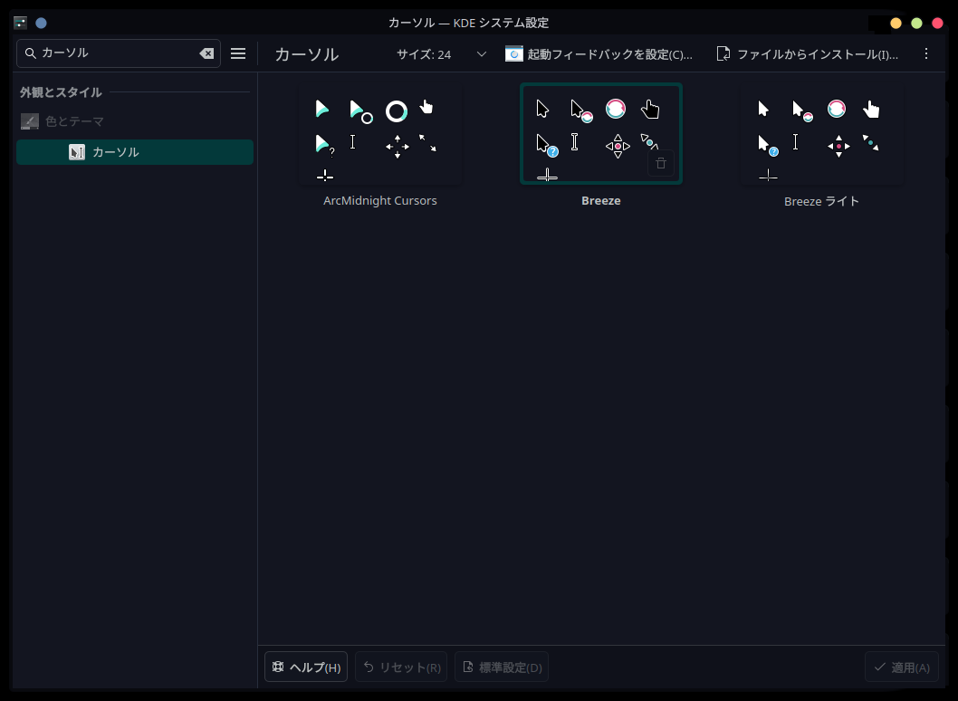Click the 適用(A) apply button

(x=901, y=667)
